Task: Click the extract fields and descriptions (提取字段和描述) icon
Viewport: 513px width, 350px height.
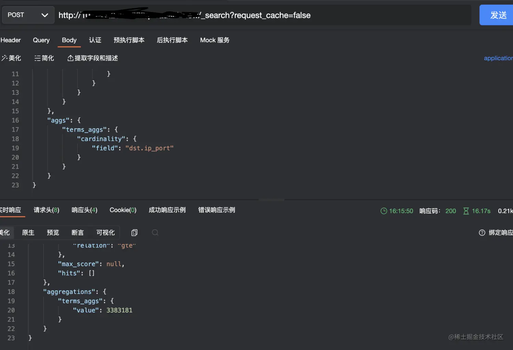Action: tap(70, 58)
